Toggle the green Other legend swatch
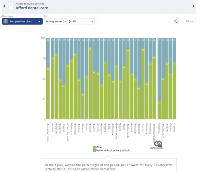The height and width of the screenshot is (172, 201). point(94,147)
